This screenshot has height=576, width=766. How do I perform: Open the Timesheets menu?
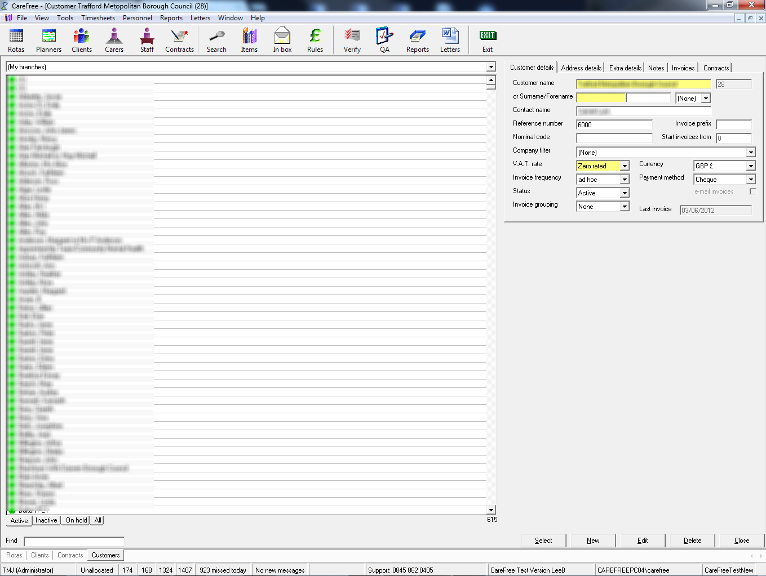[98, 18]
